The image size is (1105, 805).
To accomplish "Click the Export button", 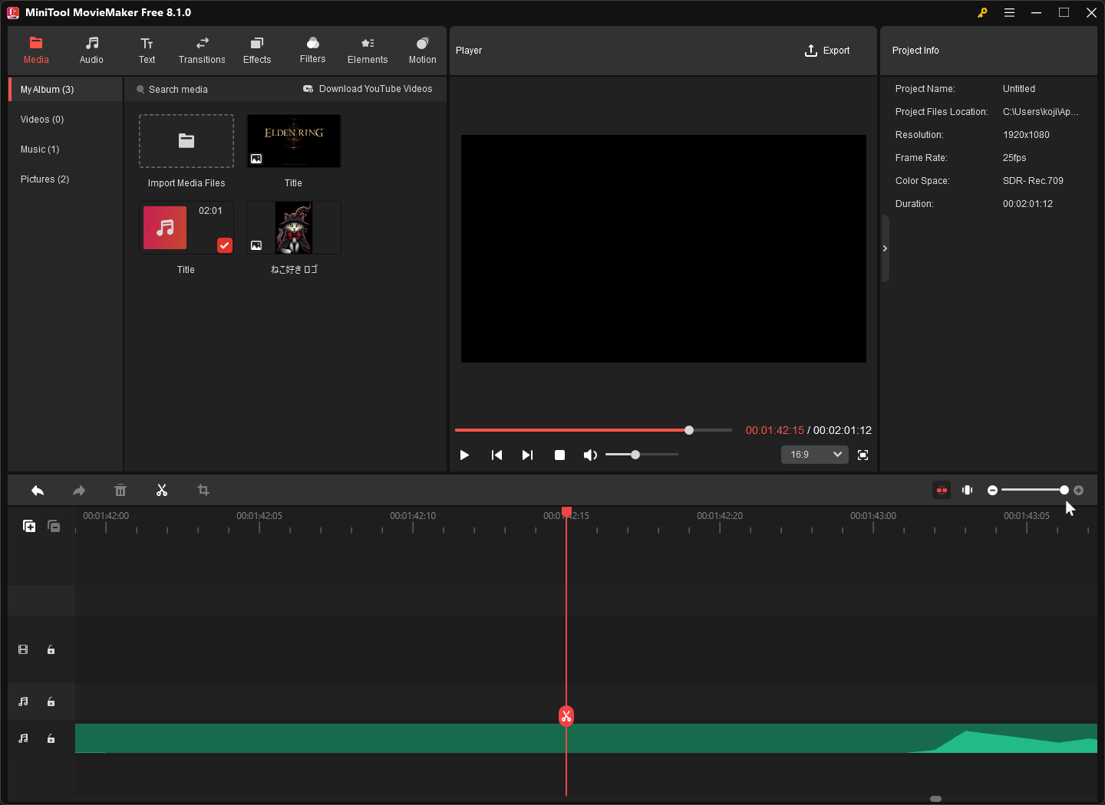I will click(x=827, y=51).
